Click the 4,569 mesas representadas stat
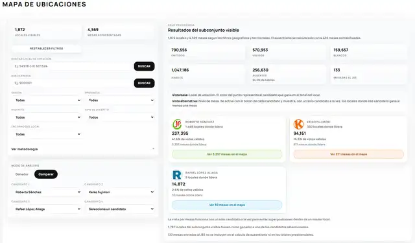The width and height of the screenshot is (415, 243). [119, 32]
